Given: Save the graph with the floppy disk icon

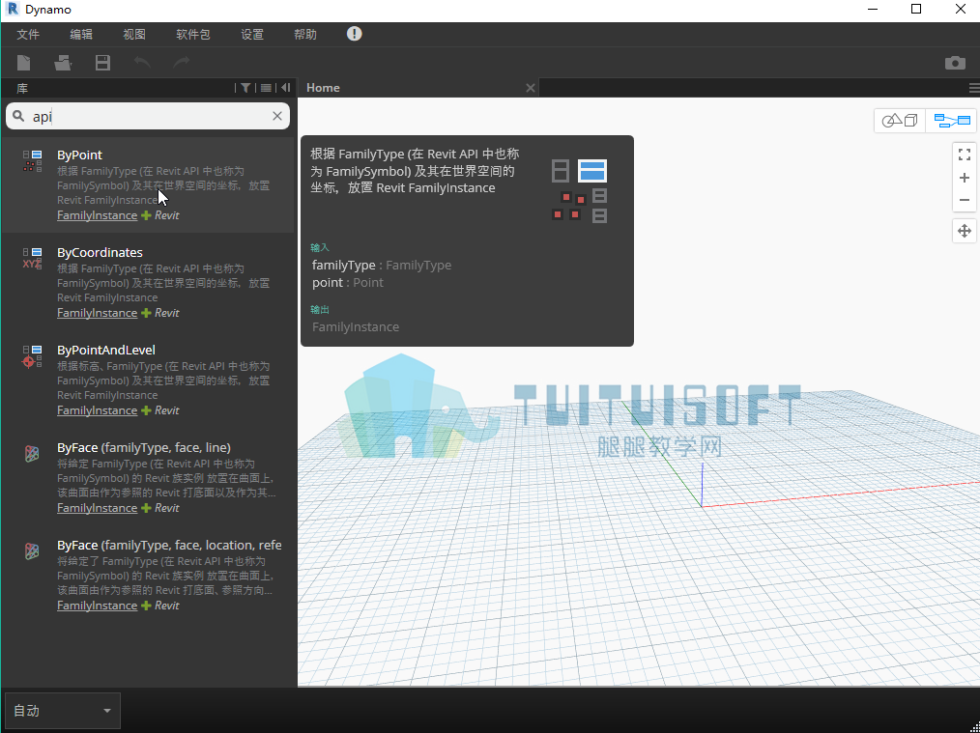Looking at the screenshot, I should tap(102, 63).
